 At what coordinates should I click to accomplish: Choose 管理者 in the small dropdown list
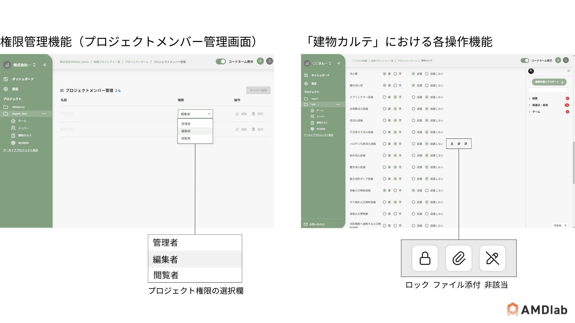click(186, 124)
